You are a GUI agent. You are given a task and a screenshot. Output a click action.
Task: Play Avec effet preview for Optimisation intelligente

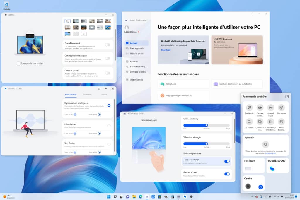[99, 114]
